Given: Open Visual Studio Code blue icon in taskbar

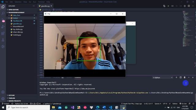Looking at the screenshot, I should click(x=110, y=107).
